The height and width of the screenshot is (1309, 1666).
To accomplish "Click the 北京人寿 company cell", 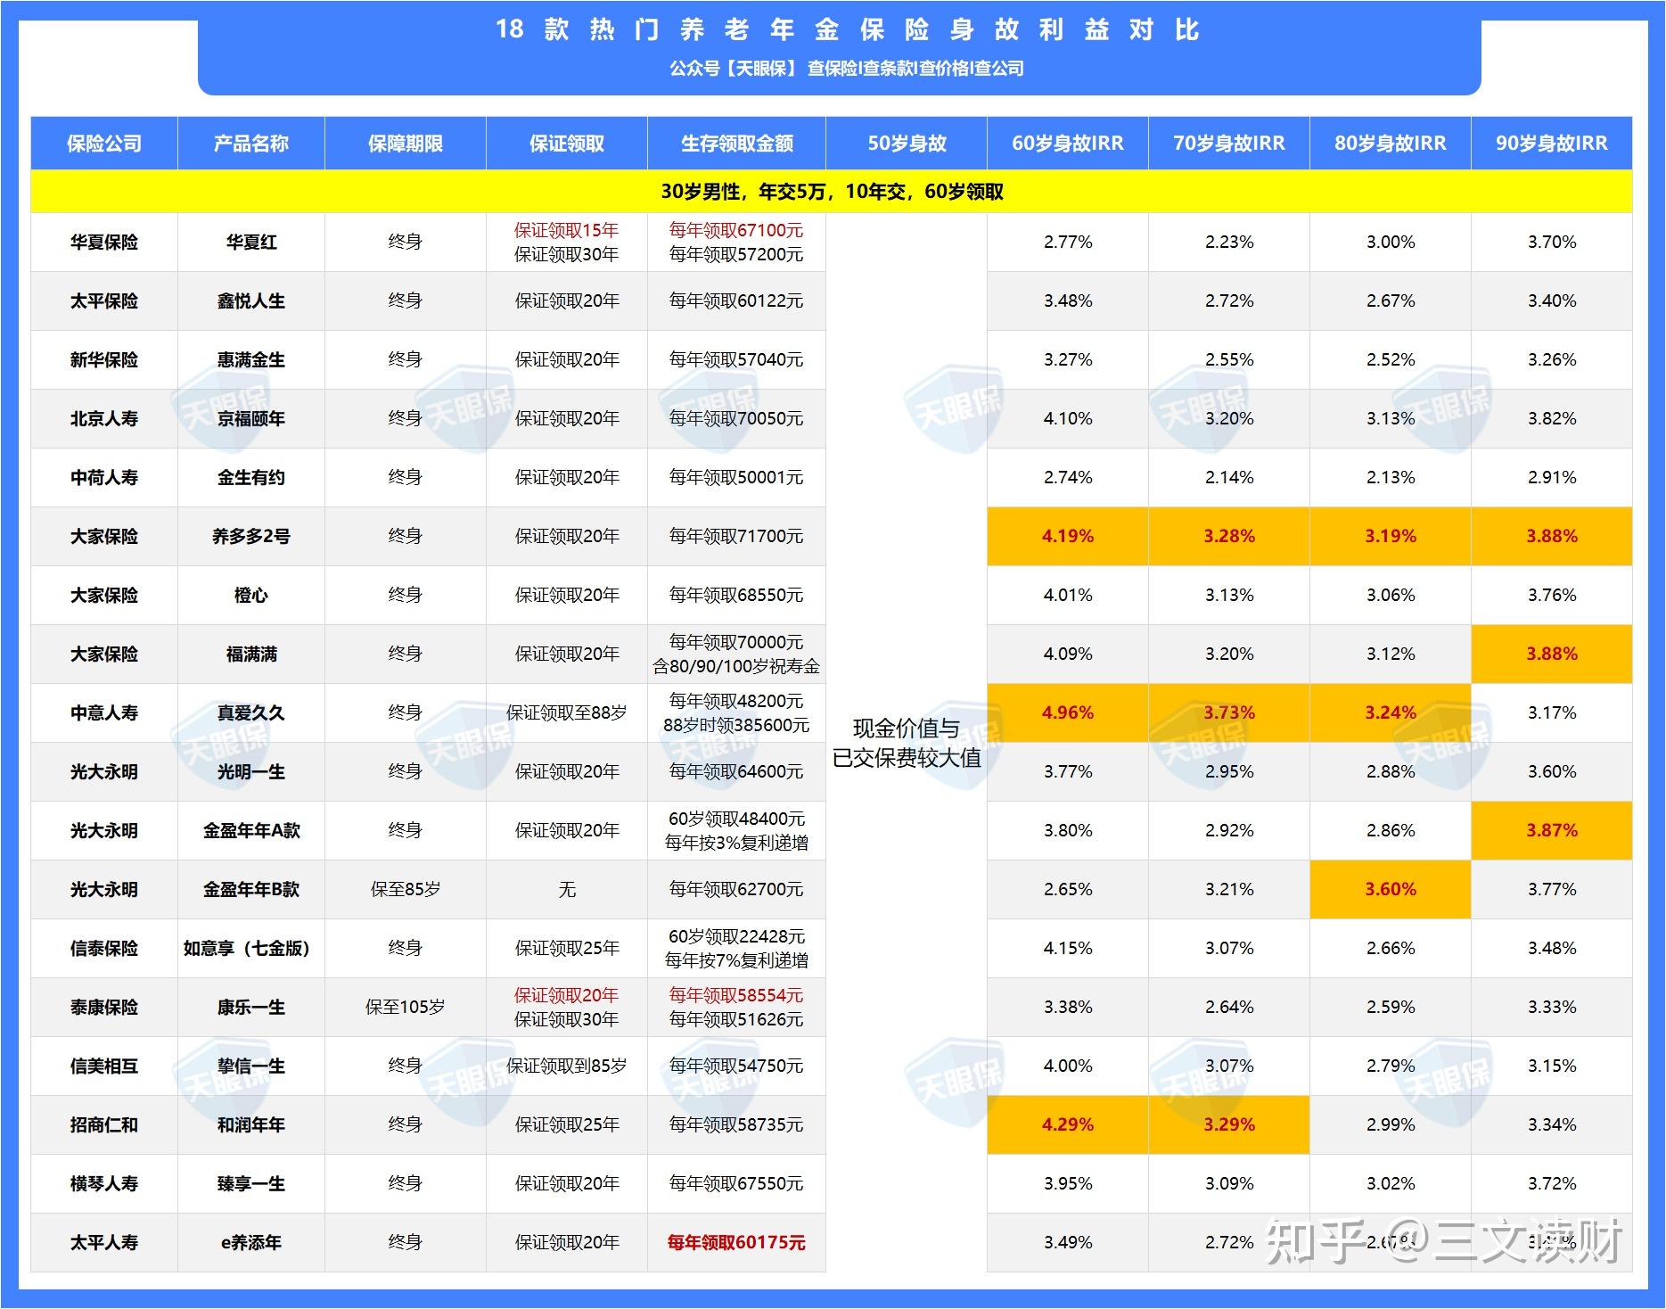I will pyautogui.click(x=104, y=419).
